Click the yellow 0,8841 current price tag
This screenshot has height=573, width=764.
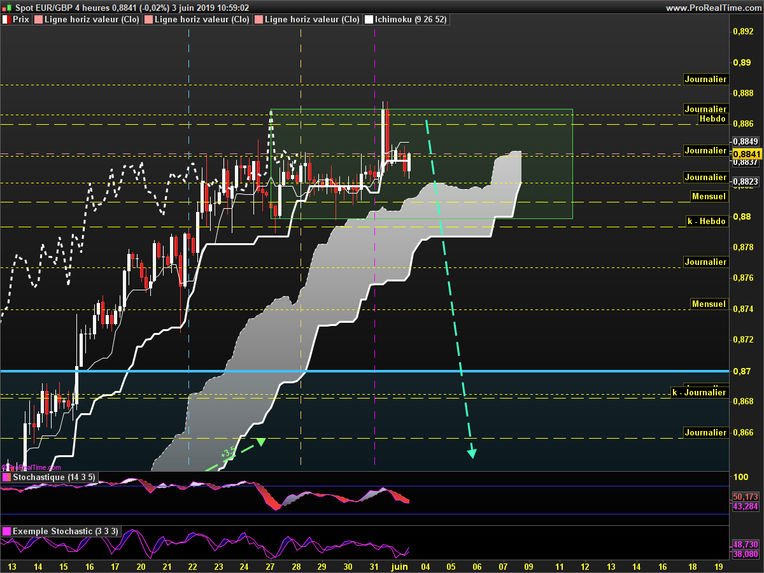click(x=747, y=154)
